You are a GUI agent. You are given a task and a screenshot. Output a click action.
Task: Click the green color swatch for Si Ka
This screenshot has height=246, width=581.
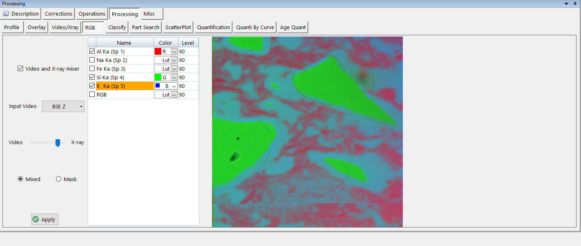tap(158, 77)
